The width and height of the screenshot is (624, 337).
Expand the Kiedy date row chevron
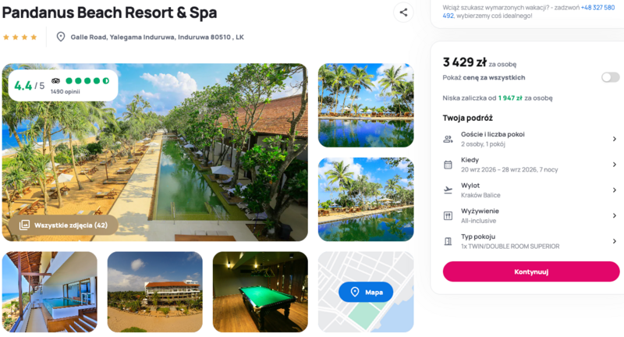tap(615, 165)
